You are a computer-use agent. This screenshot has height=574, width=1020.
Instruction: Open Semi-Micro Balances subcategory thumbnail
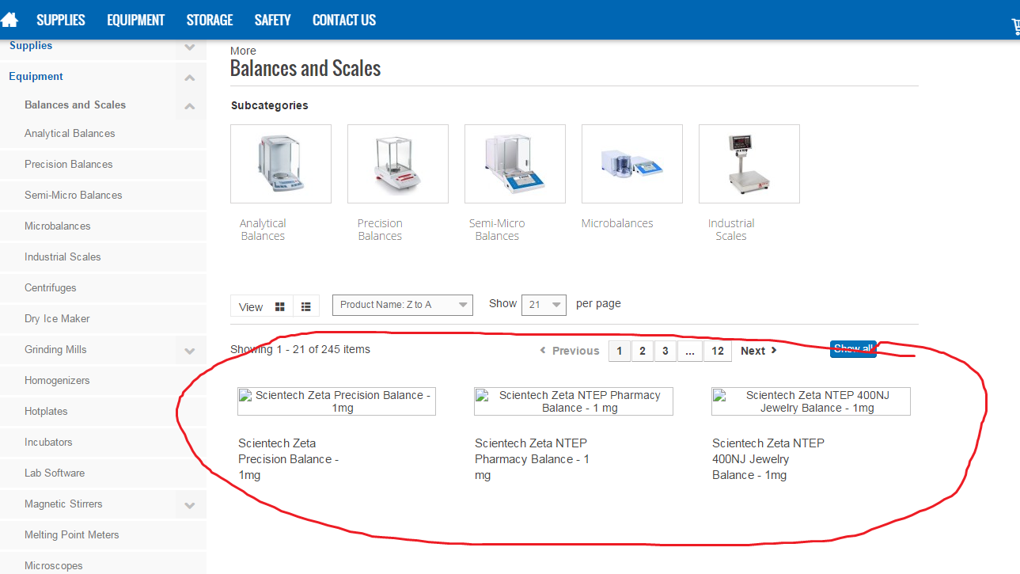pyautogui.click(x=515, y=164)
